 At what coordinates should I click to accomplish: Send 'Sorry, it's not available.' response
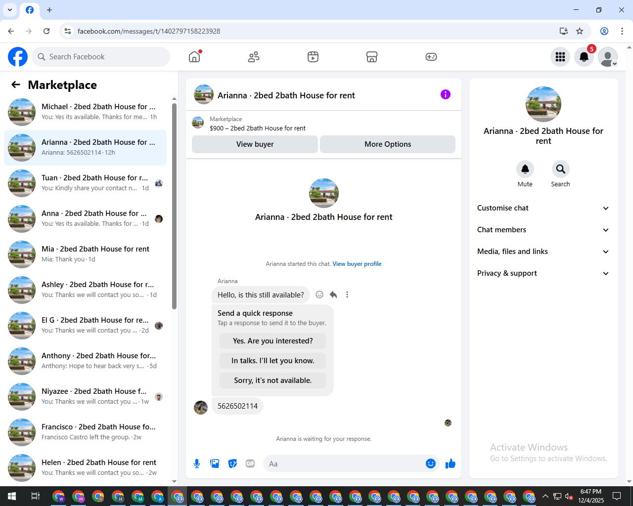point(272,380)
